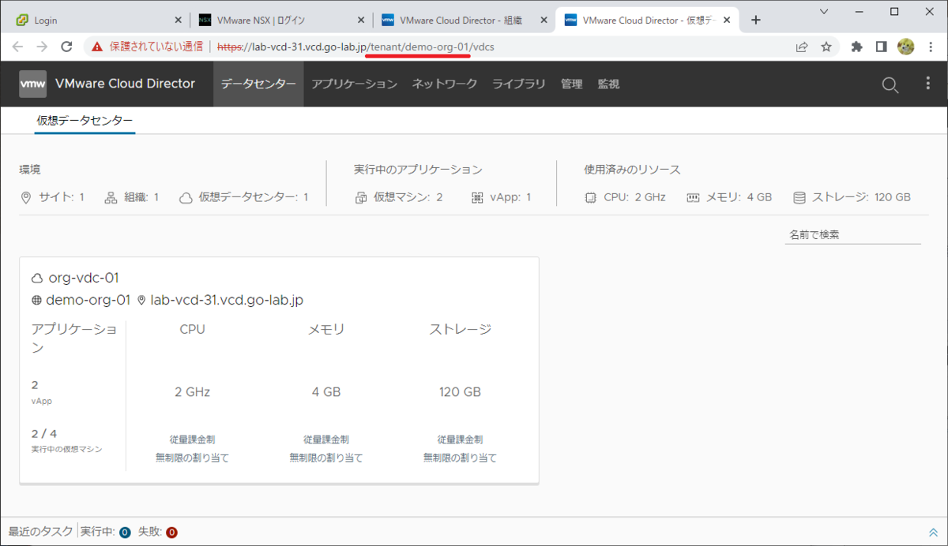948x546 pixels.
Task: Close the VMware NSX browser tab
Action: [359, 20]
